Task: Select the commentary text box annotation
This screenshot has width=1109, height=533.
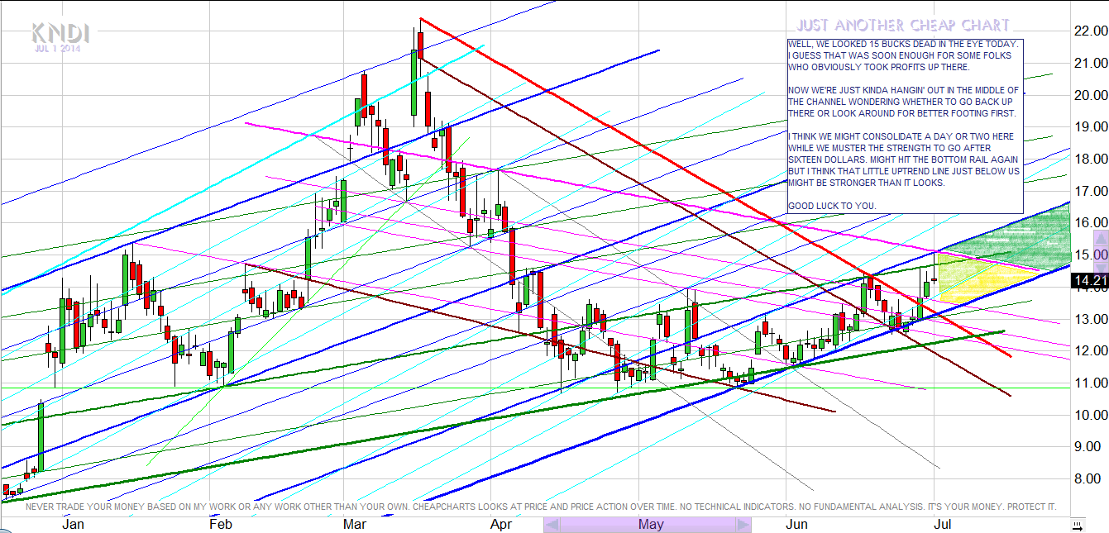Action: [x=904, y=124]
